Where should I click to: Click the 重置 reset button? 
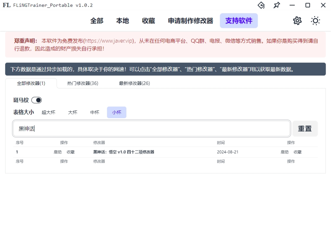click(305, 128)
